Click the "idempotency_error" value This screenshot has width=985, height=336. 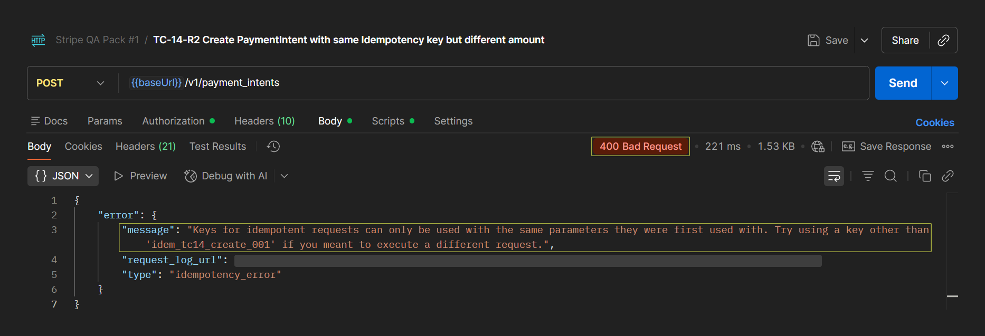pos(225,275)
